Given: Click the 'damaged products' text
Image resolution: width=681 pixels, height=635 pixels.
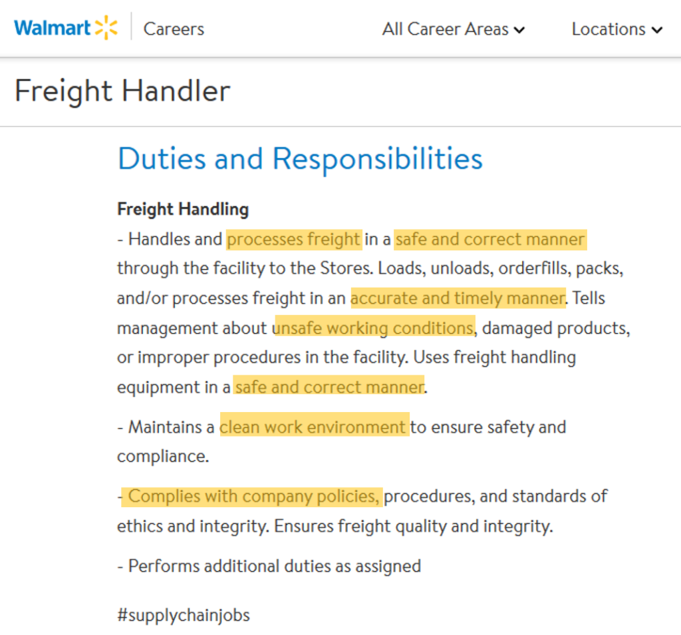Looking at the screenshot, I should point(556,328).
